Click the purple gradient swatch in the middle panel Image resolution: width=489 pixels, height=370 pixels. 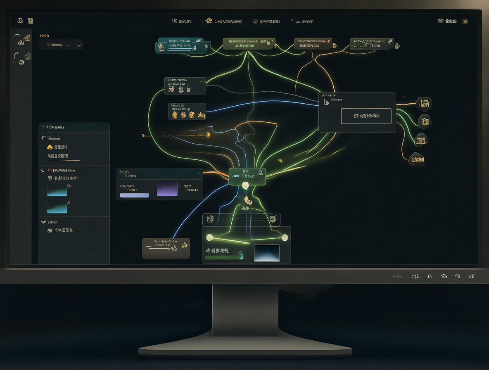pos(167,189)
